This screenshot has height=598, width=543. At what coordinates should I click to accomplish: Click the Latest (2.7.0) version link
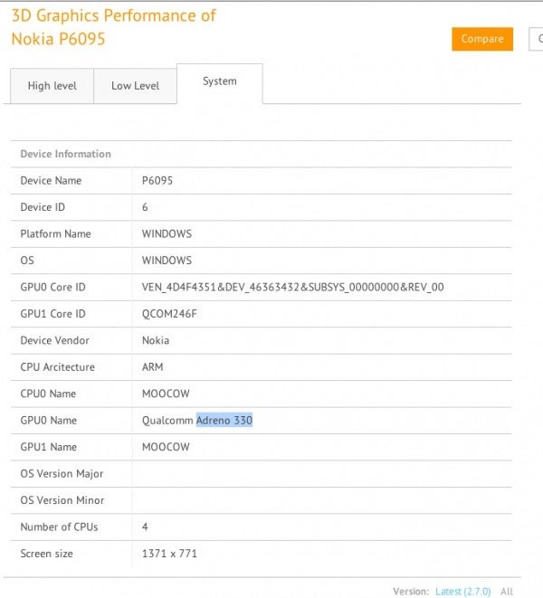[x=462, y=591]
